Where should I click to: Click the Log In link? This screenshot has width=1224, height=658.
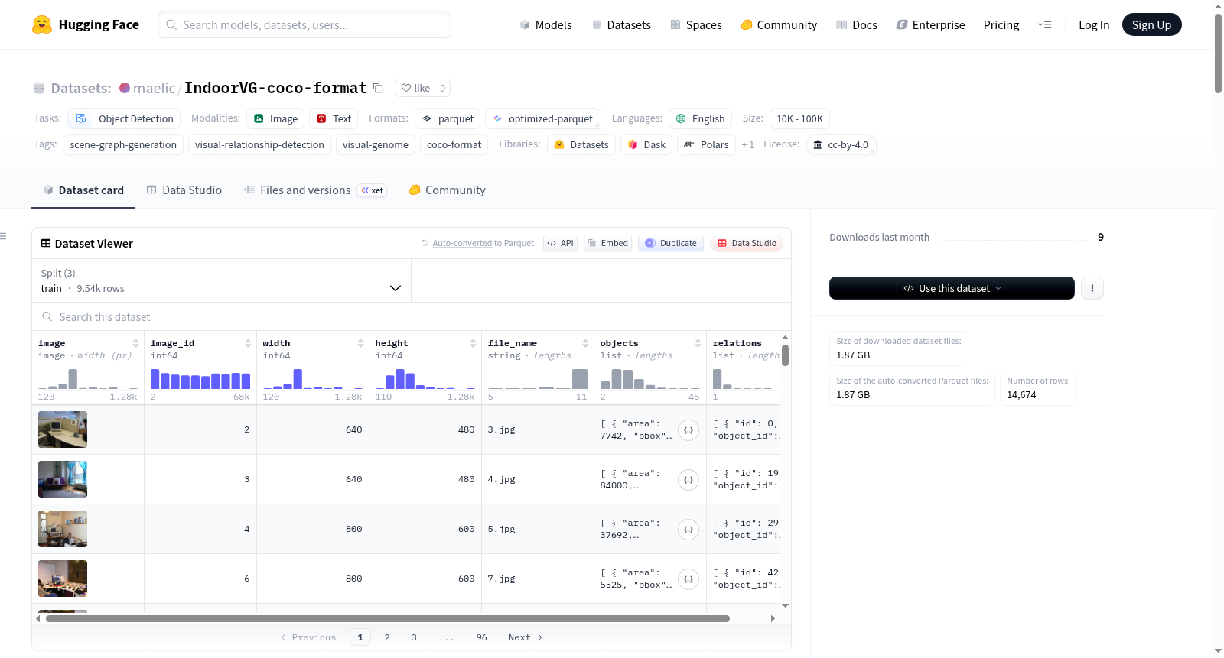point(1094,24)
